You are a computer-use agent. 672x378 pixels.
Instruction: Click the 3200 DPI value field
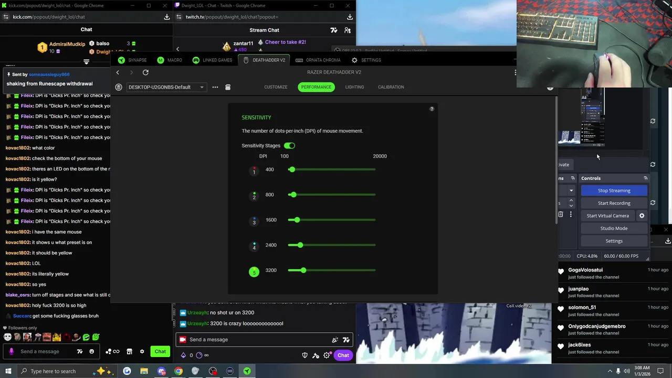[x=271, y=270]
